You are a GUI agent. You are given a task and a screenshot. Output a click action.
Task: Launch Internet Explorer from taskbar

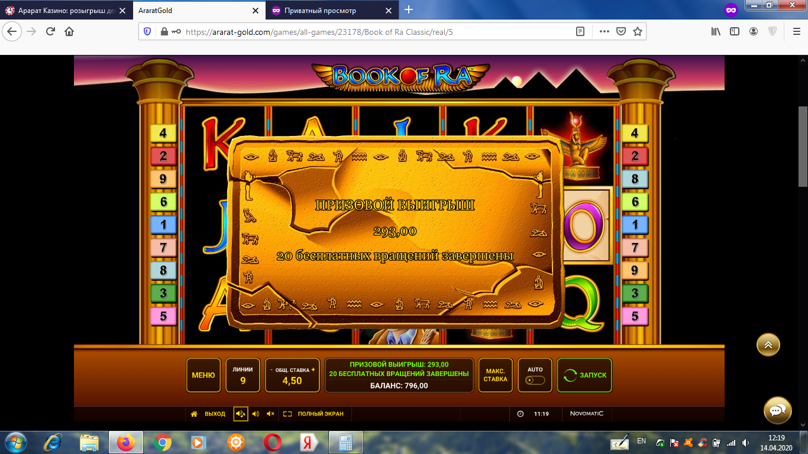(x=53, y=442)
